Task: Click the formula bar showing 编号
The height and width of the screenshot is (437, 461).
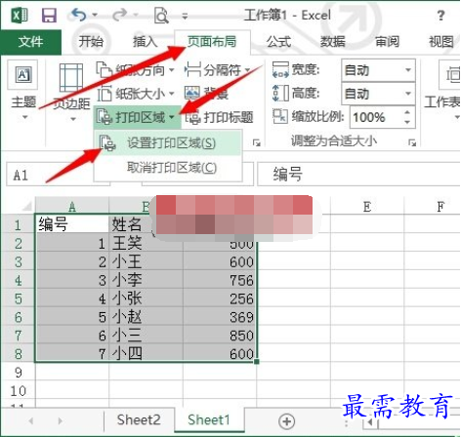Action: [x=358, y=175]
